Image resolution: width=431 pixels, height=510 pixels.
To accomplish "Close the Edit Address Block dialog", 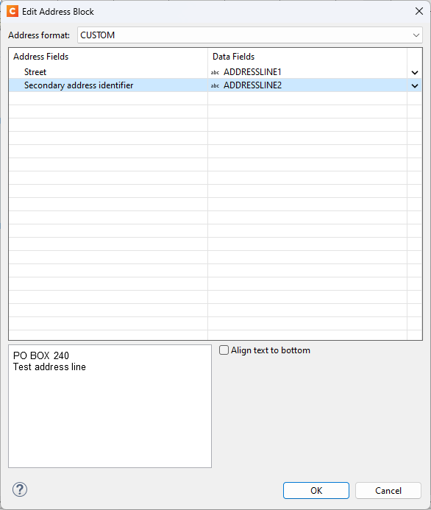I will [x=419, y=11].
